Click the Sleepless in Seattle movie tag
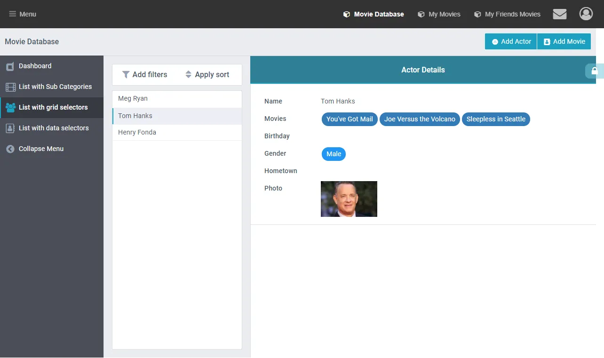The image size is (604, 358). 496,119
